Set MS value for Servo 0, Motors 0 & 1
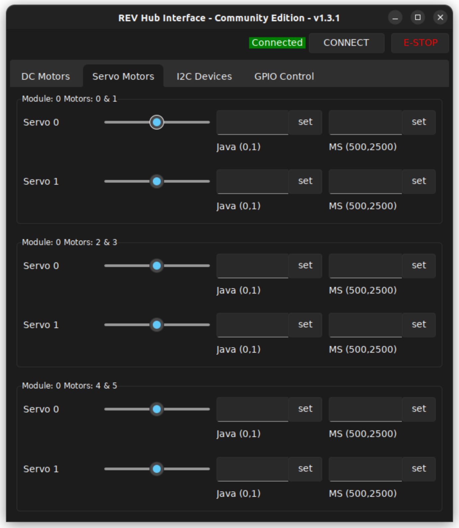459x528 pixels. click(x=419, y=122)
